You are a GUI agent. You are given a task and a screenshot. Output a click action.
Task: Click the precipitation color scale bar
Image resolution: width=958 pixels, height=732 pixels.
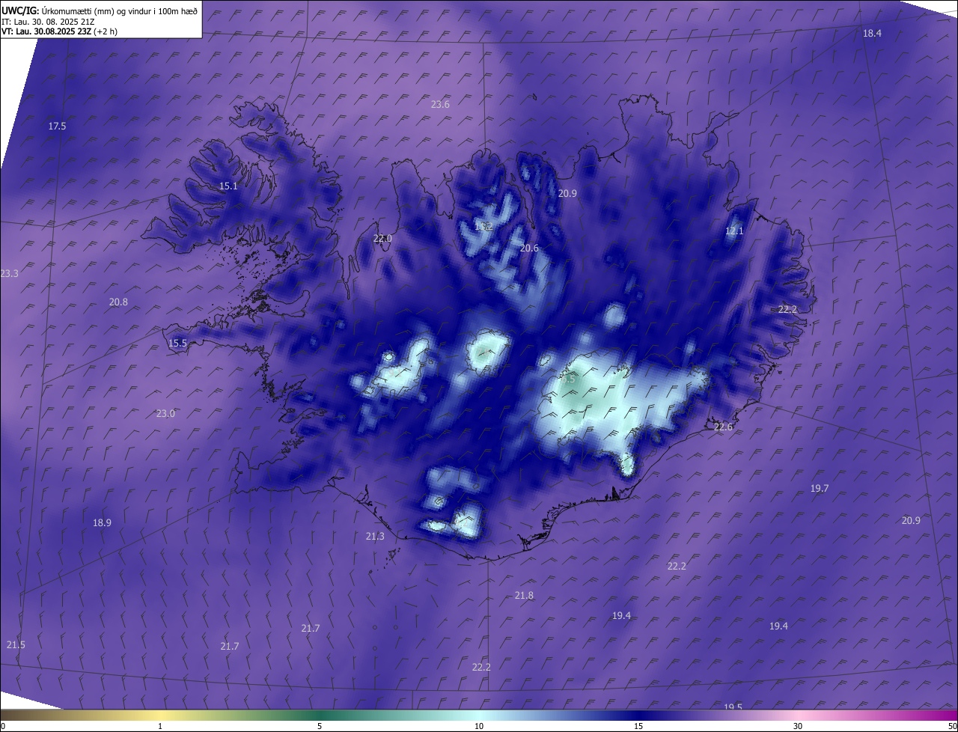[x=479, y=715]
